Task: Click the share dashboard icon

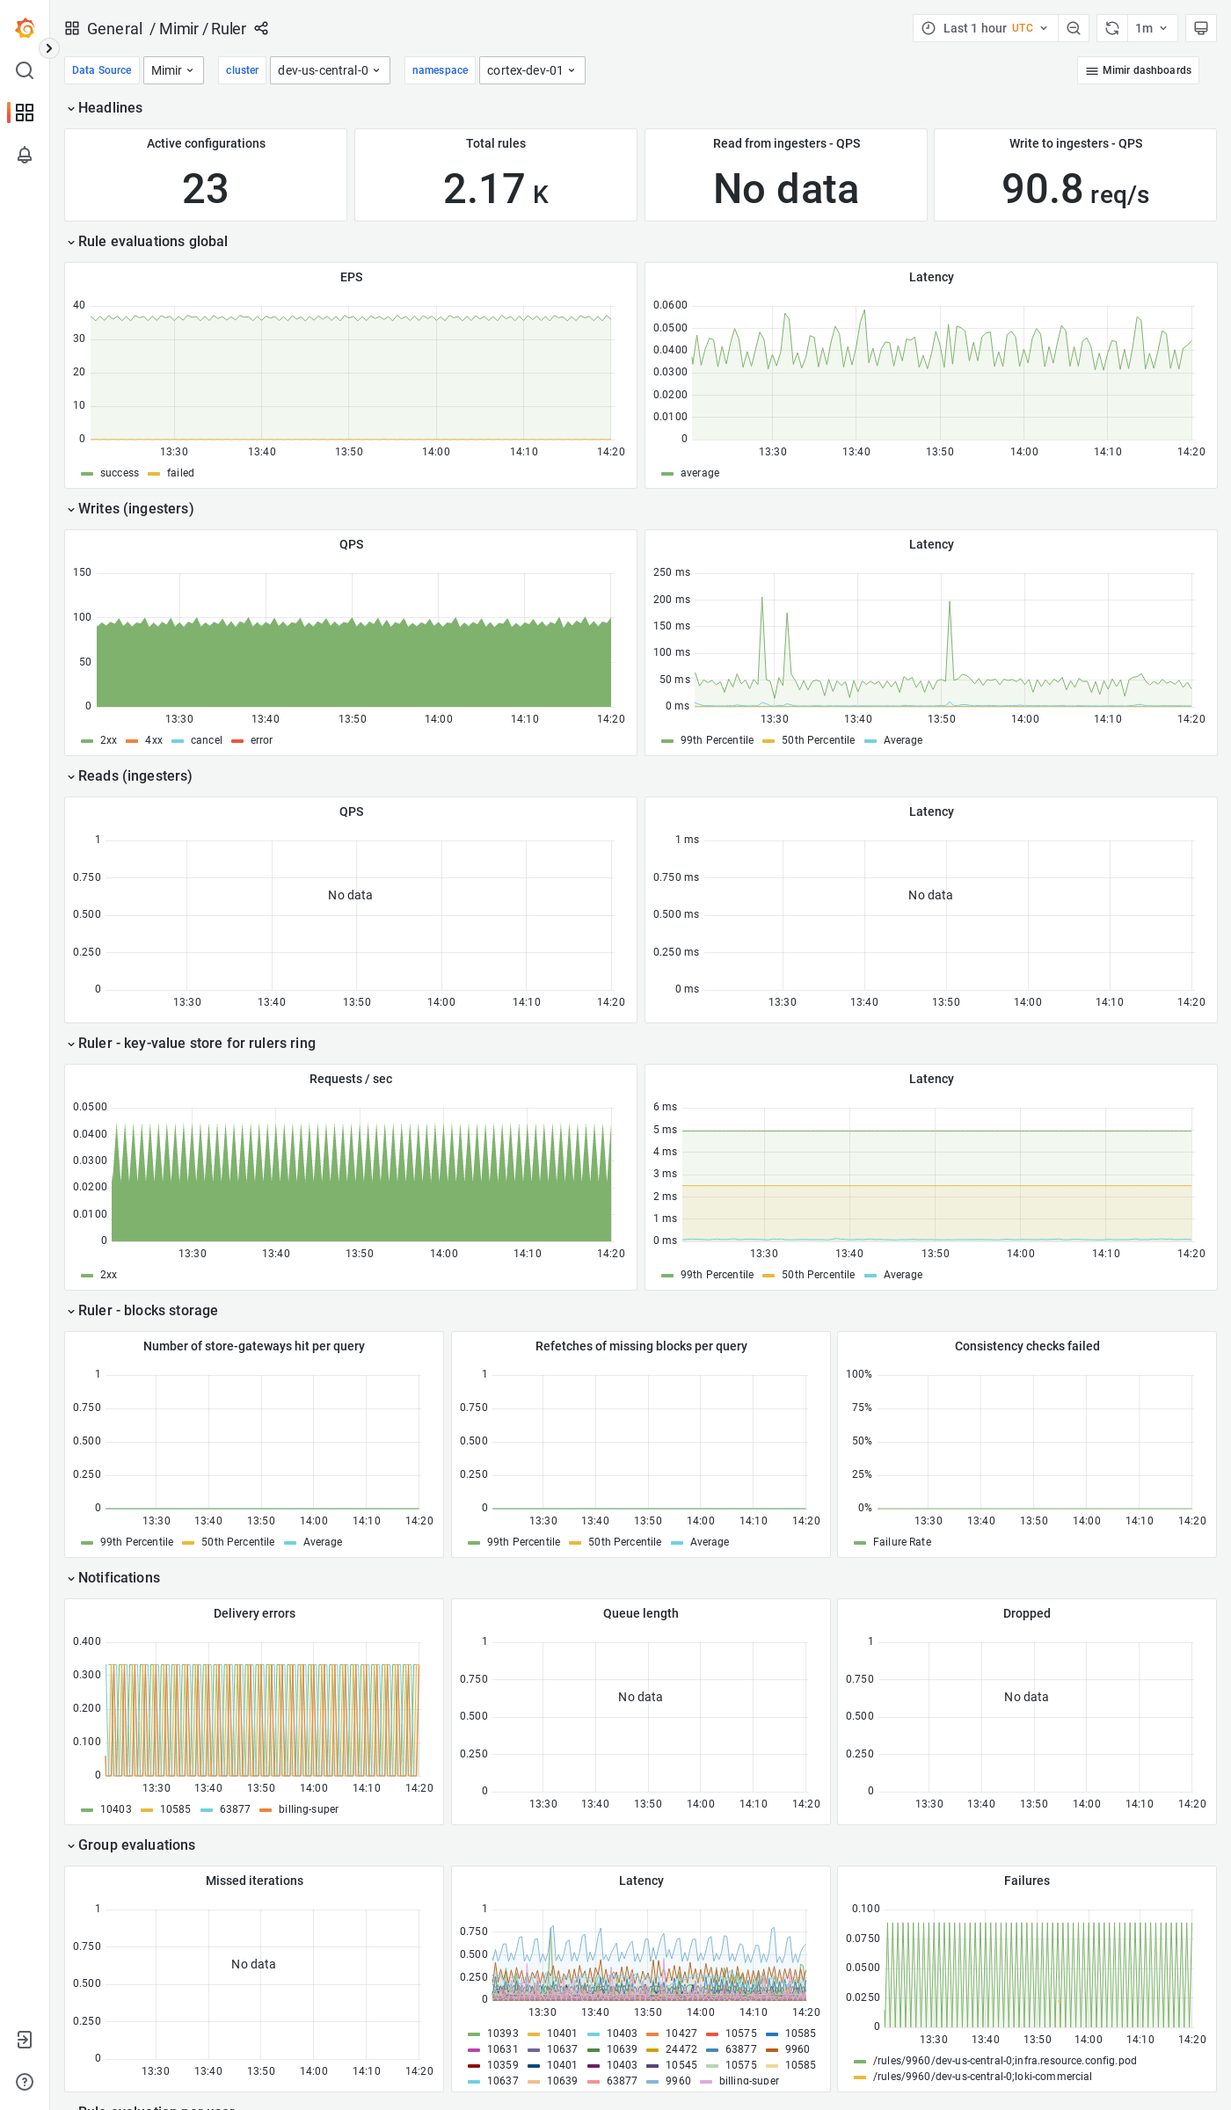Action: 261,28
